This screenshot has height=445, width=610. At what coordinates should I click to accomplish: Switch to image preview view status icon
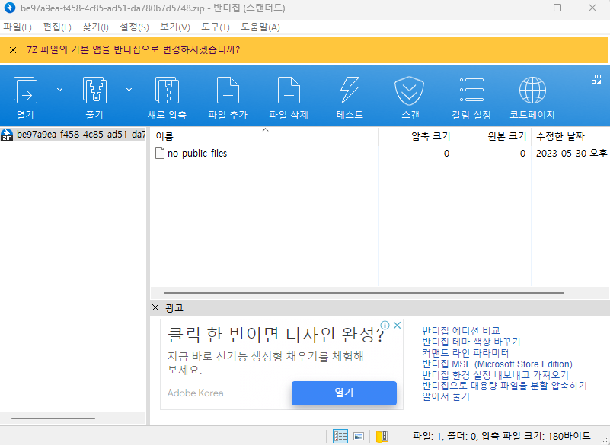tap(358, 436)
